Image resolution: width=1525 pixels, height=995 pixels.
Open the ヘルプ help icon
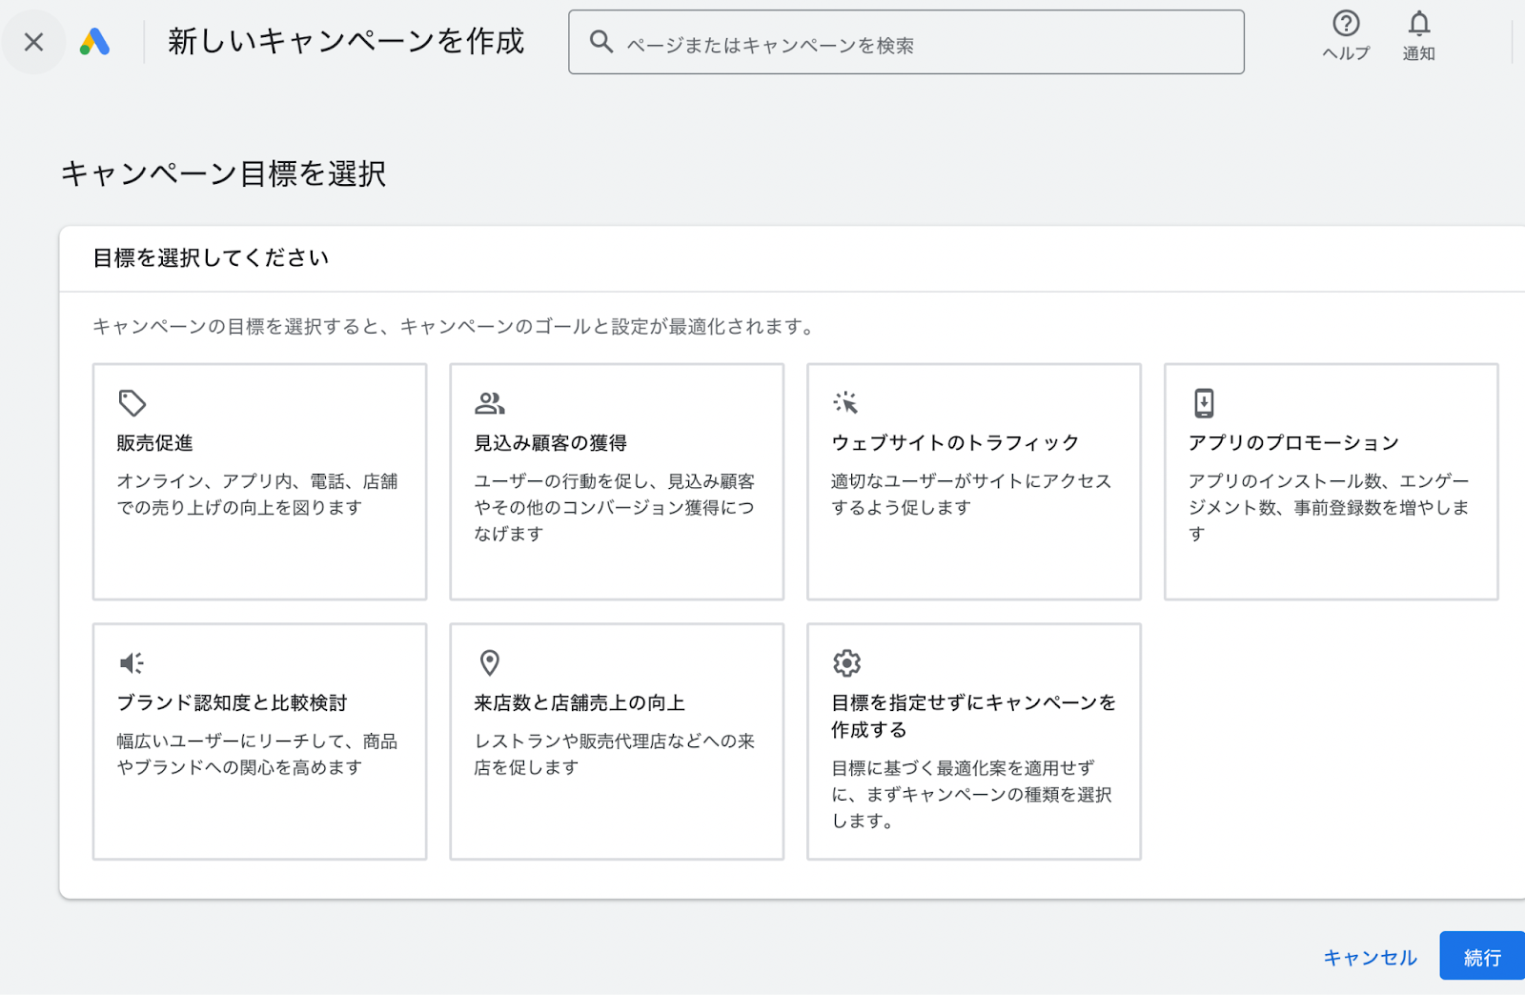click(1346, 35)
